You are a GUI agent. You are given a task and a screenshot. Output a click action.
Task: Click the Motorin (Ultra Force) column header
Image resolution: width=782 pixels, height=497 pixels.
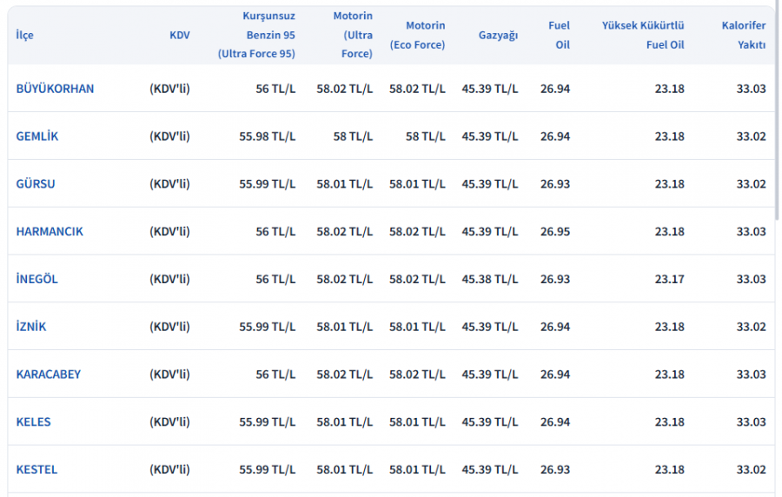352,35
